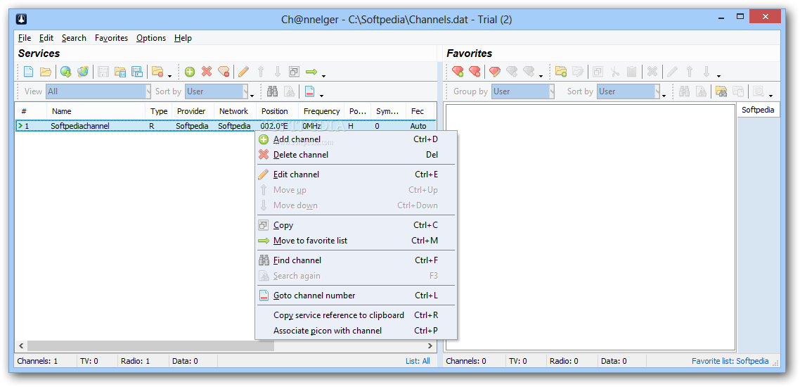The image size is (800, 387).
Task: Click the red gem with pencil icon
Action: [494, 72]
